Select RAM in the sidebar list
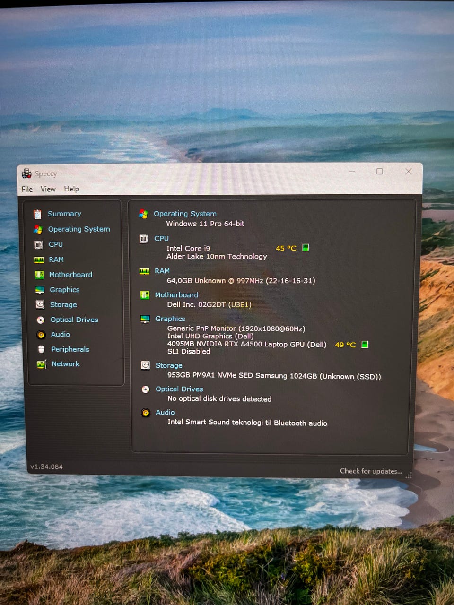 click(56, 259)
